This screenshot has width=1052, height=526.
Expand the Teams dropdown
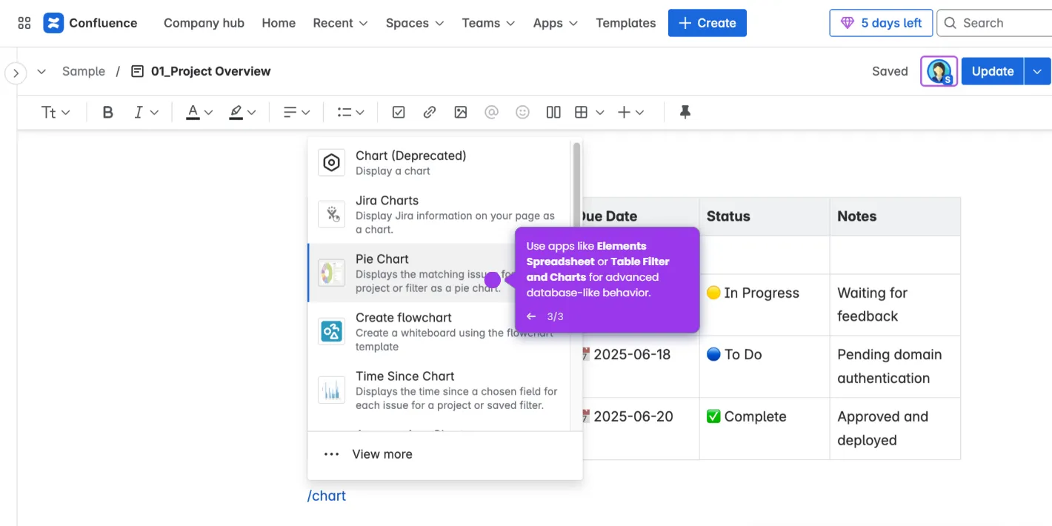pyautogui.click(x=488, y=23)
